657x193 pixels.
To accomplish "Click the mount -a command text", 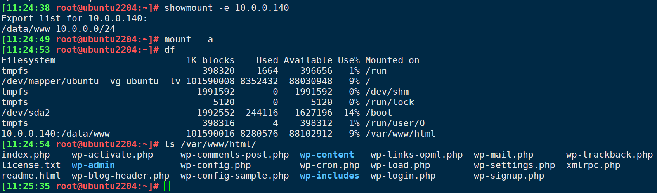I will pos(189,39).
